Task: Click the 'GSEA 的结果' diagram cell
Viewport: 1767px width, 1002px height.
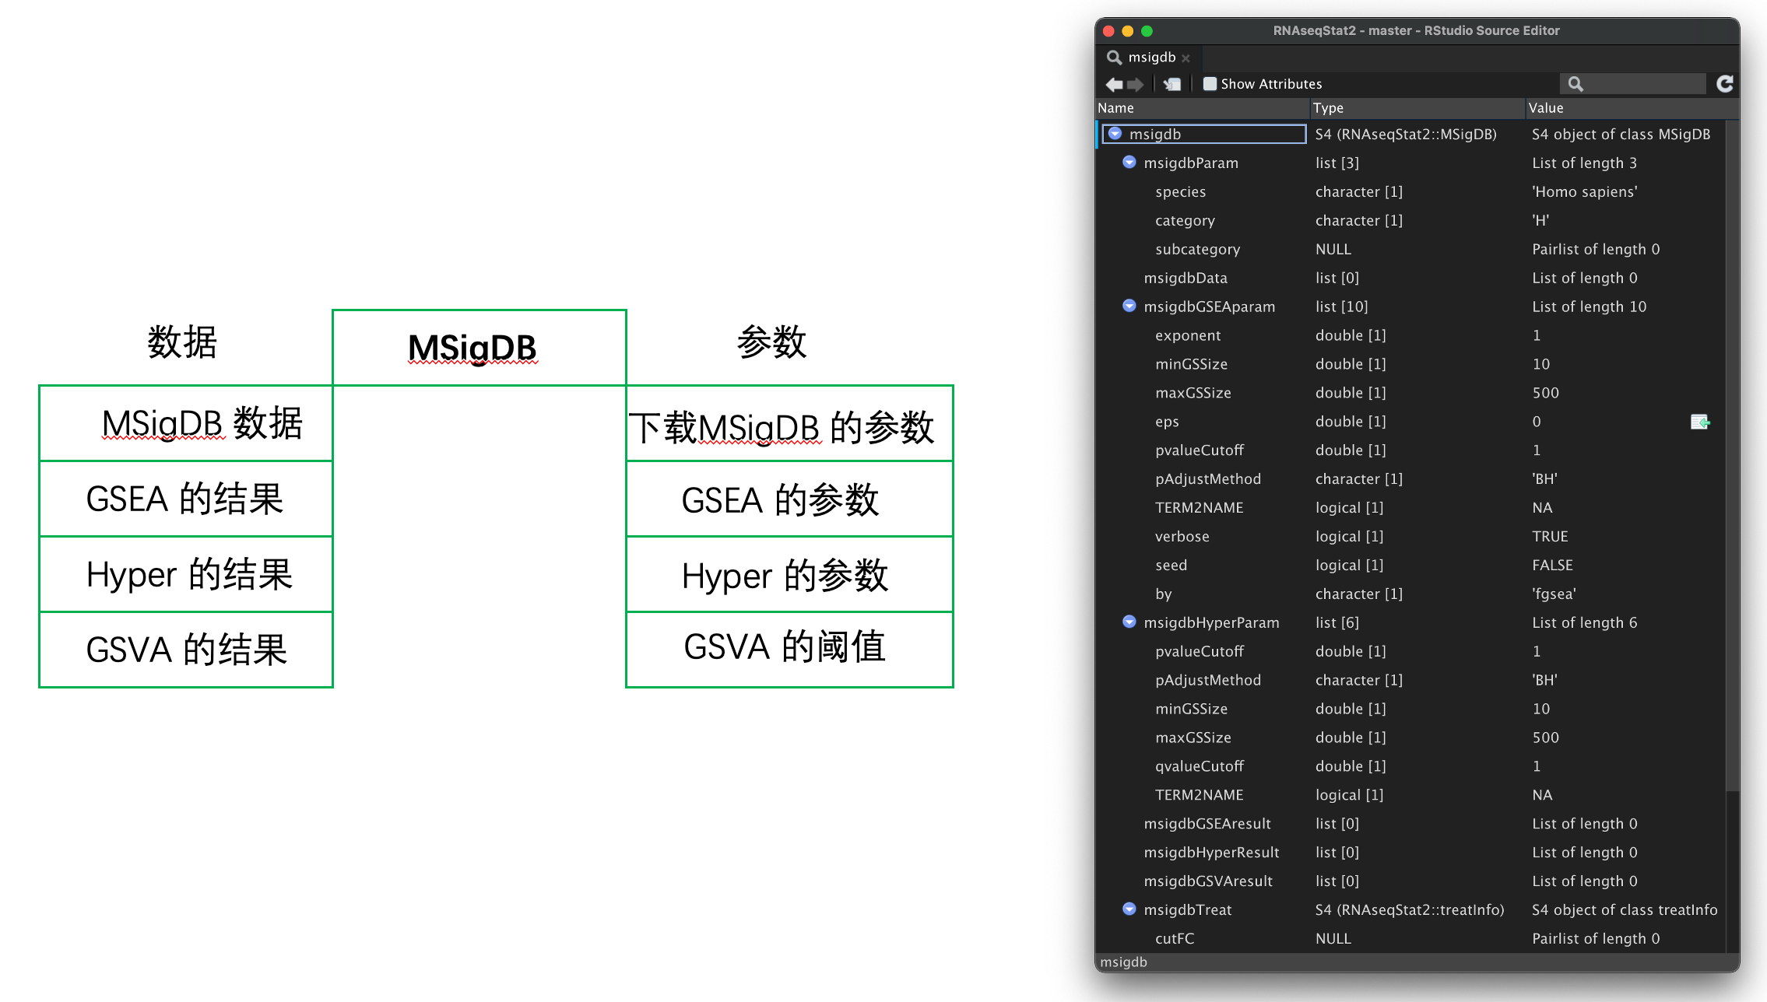Action: [186, 499]
